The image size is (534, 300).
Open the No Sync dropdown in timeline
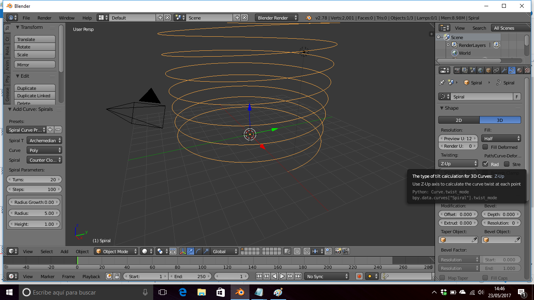tap(327, 276)
